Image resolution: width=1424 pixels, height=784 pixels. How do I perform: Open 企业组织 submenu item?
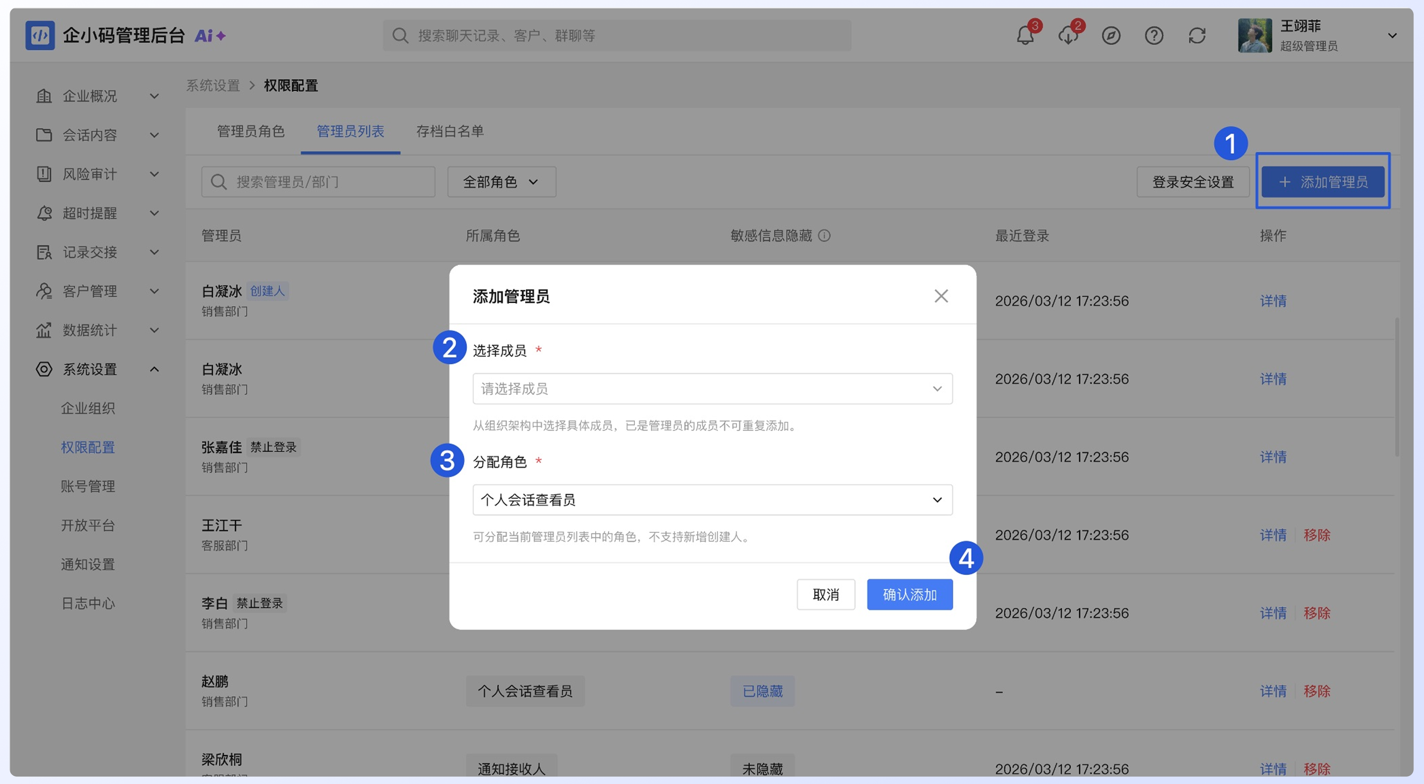[88, 408]
